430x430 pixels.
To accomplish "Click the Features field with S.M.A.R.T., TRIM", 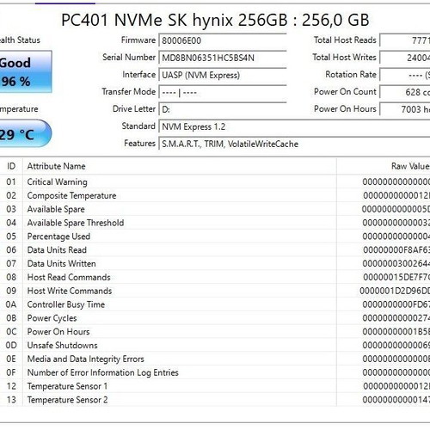I will click(x=294, y=144).
